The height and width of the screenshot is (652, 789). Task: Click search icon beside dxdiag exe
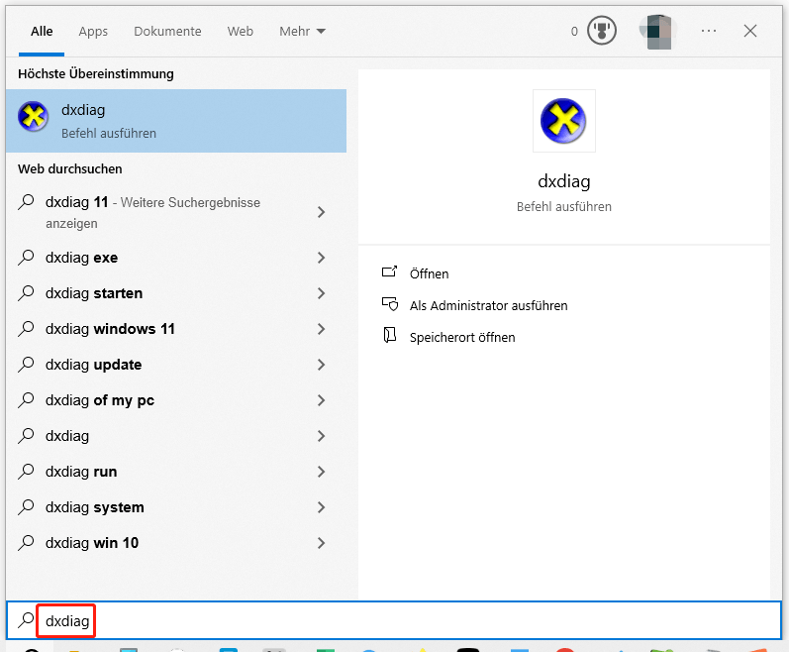click(27, 258)
